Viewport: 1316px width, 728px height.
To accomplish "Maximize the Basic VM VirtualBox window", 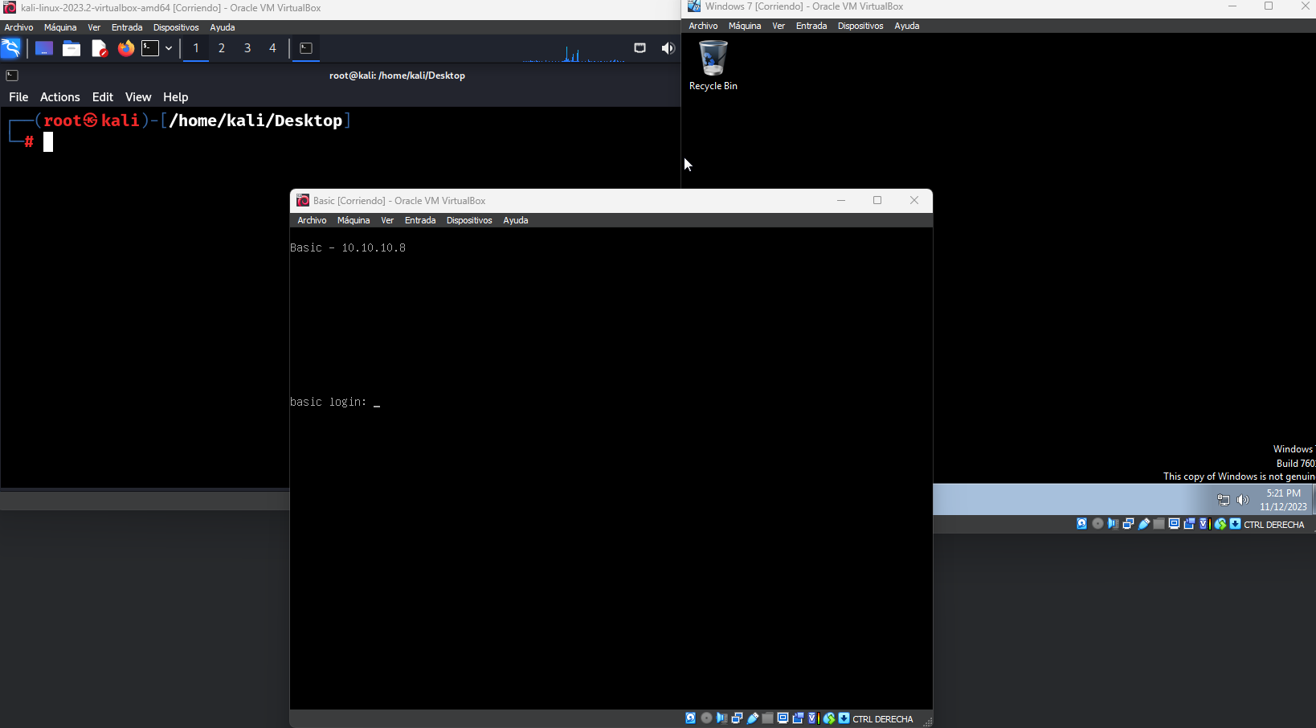I will pos(877,200).
